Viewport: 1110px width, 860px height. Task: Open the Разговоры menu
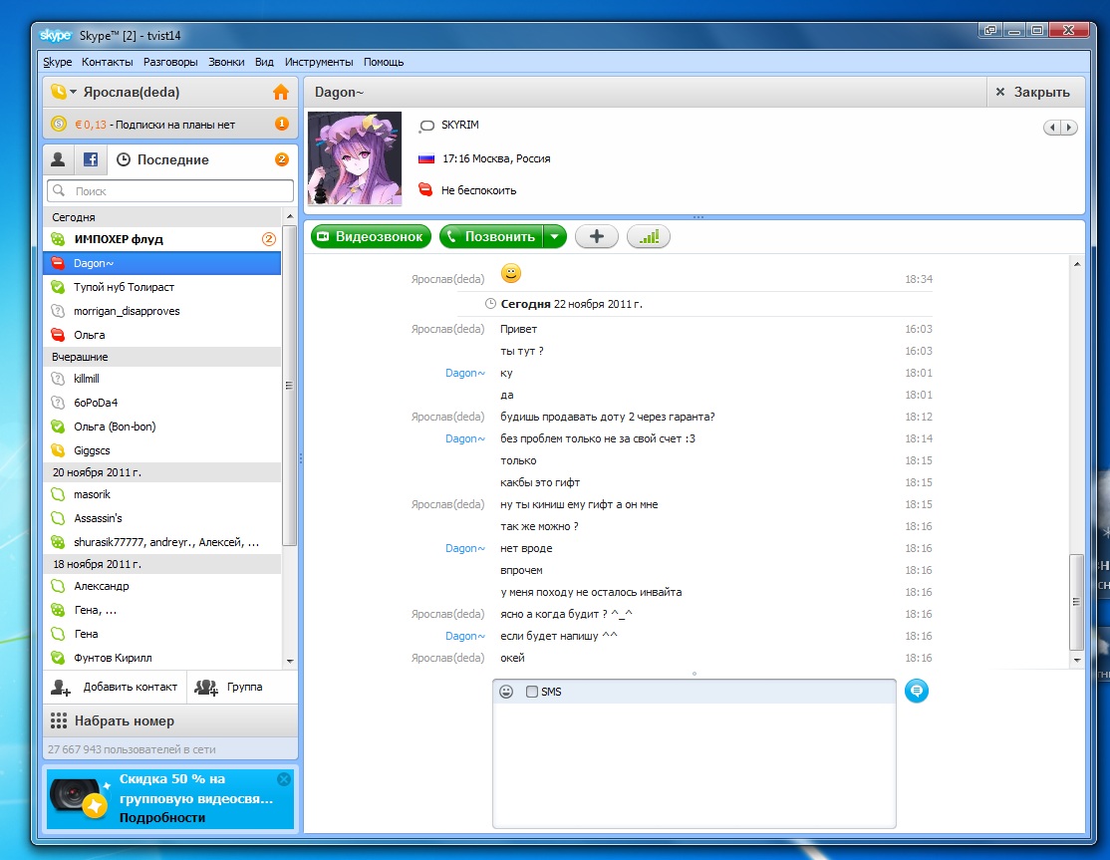tap(170, 63)
